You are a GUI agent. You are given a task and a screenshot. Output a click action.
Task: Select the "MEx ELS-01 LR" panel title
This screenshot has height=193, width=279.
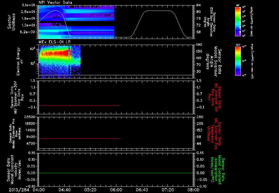tap(54, 42)
